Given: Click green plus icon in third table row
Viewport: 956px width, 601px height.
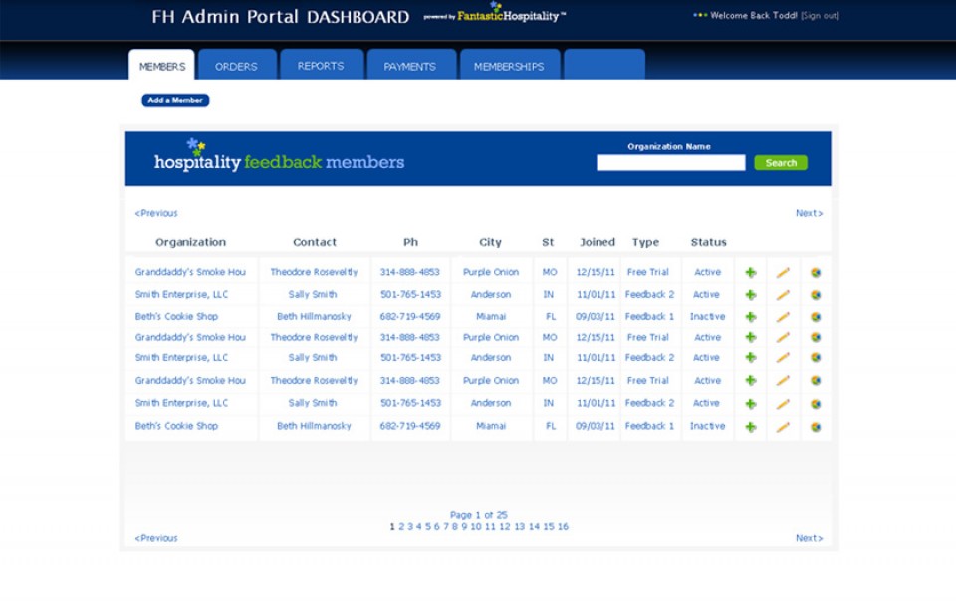Looking at the screenshot, I should click(751, 317).
